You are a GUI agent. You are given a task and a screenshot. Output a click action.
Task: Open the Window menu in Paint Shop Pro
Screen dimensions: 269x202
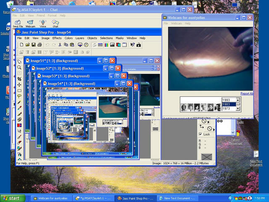(132, 38)
